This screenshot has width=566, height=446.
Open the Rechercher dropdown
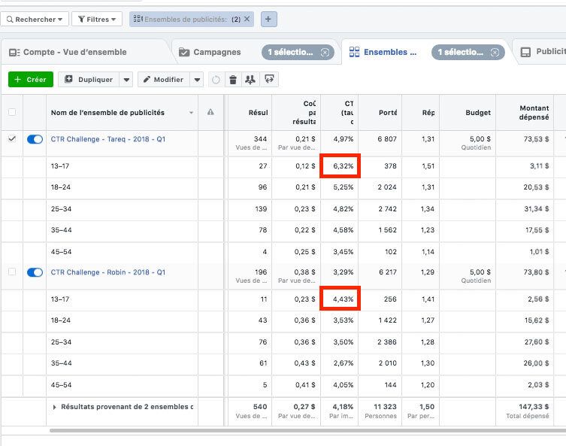point(35,19)
